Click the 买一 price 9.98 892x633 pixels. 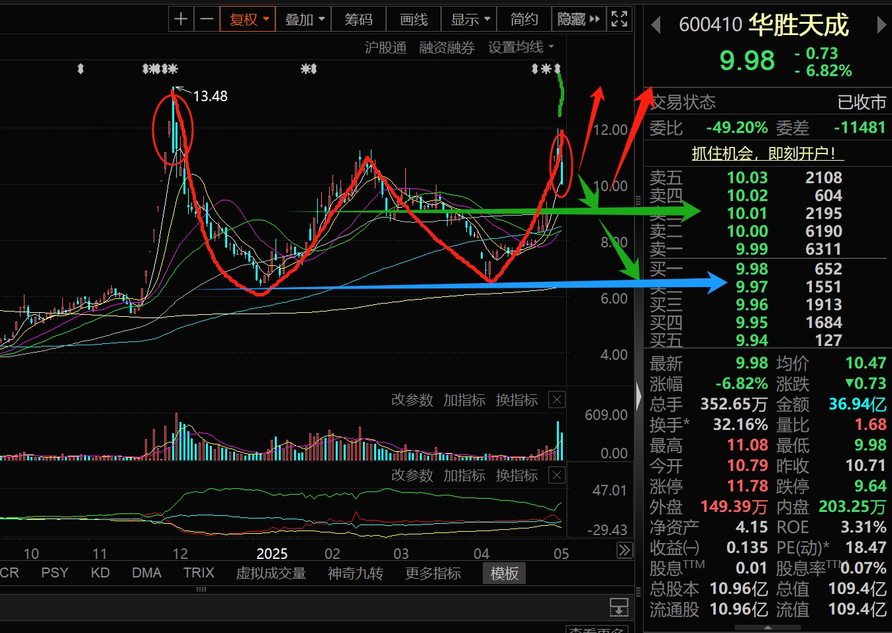coord(752,269)
